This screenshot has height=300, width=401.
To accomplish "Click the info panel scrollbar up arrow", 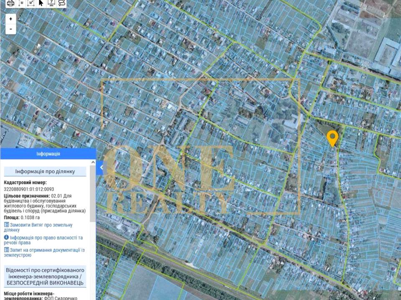I will click(92, 162).
